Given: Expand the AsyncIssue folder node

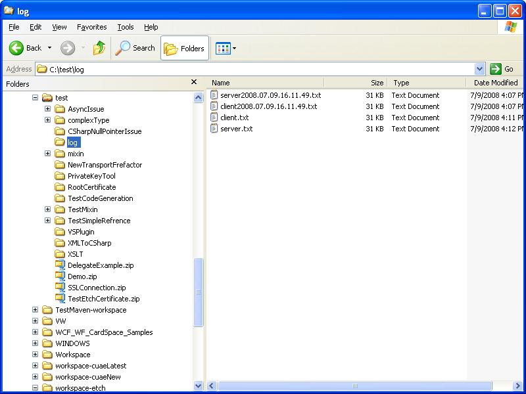Looking at the screenshot, I should coord(47,109).
